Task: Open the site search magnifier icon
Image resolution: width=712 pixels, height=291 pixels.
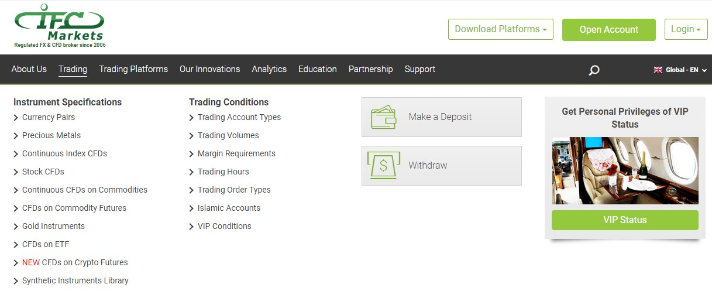Action: point(594,70)
